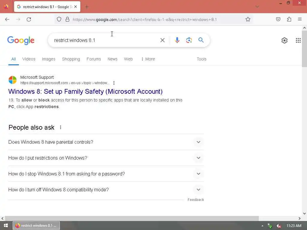Click the muted volume tray icon

pyautogui.click(x=279, y=226)
